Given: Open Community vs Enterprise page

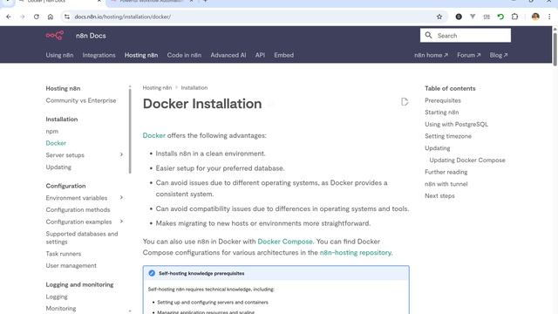Looking at the screenshot, I should pyautogui.click(x=81, y=100).
